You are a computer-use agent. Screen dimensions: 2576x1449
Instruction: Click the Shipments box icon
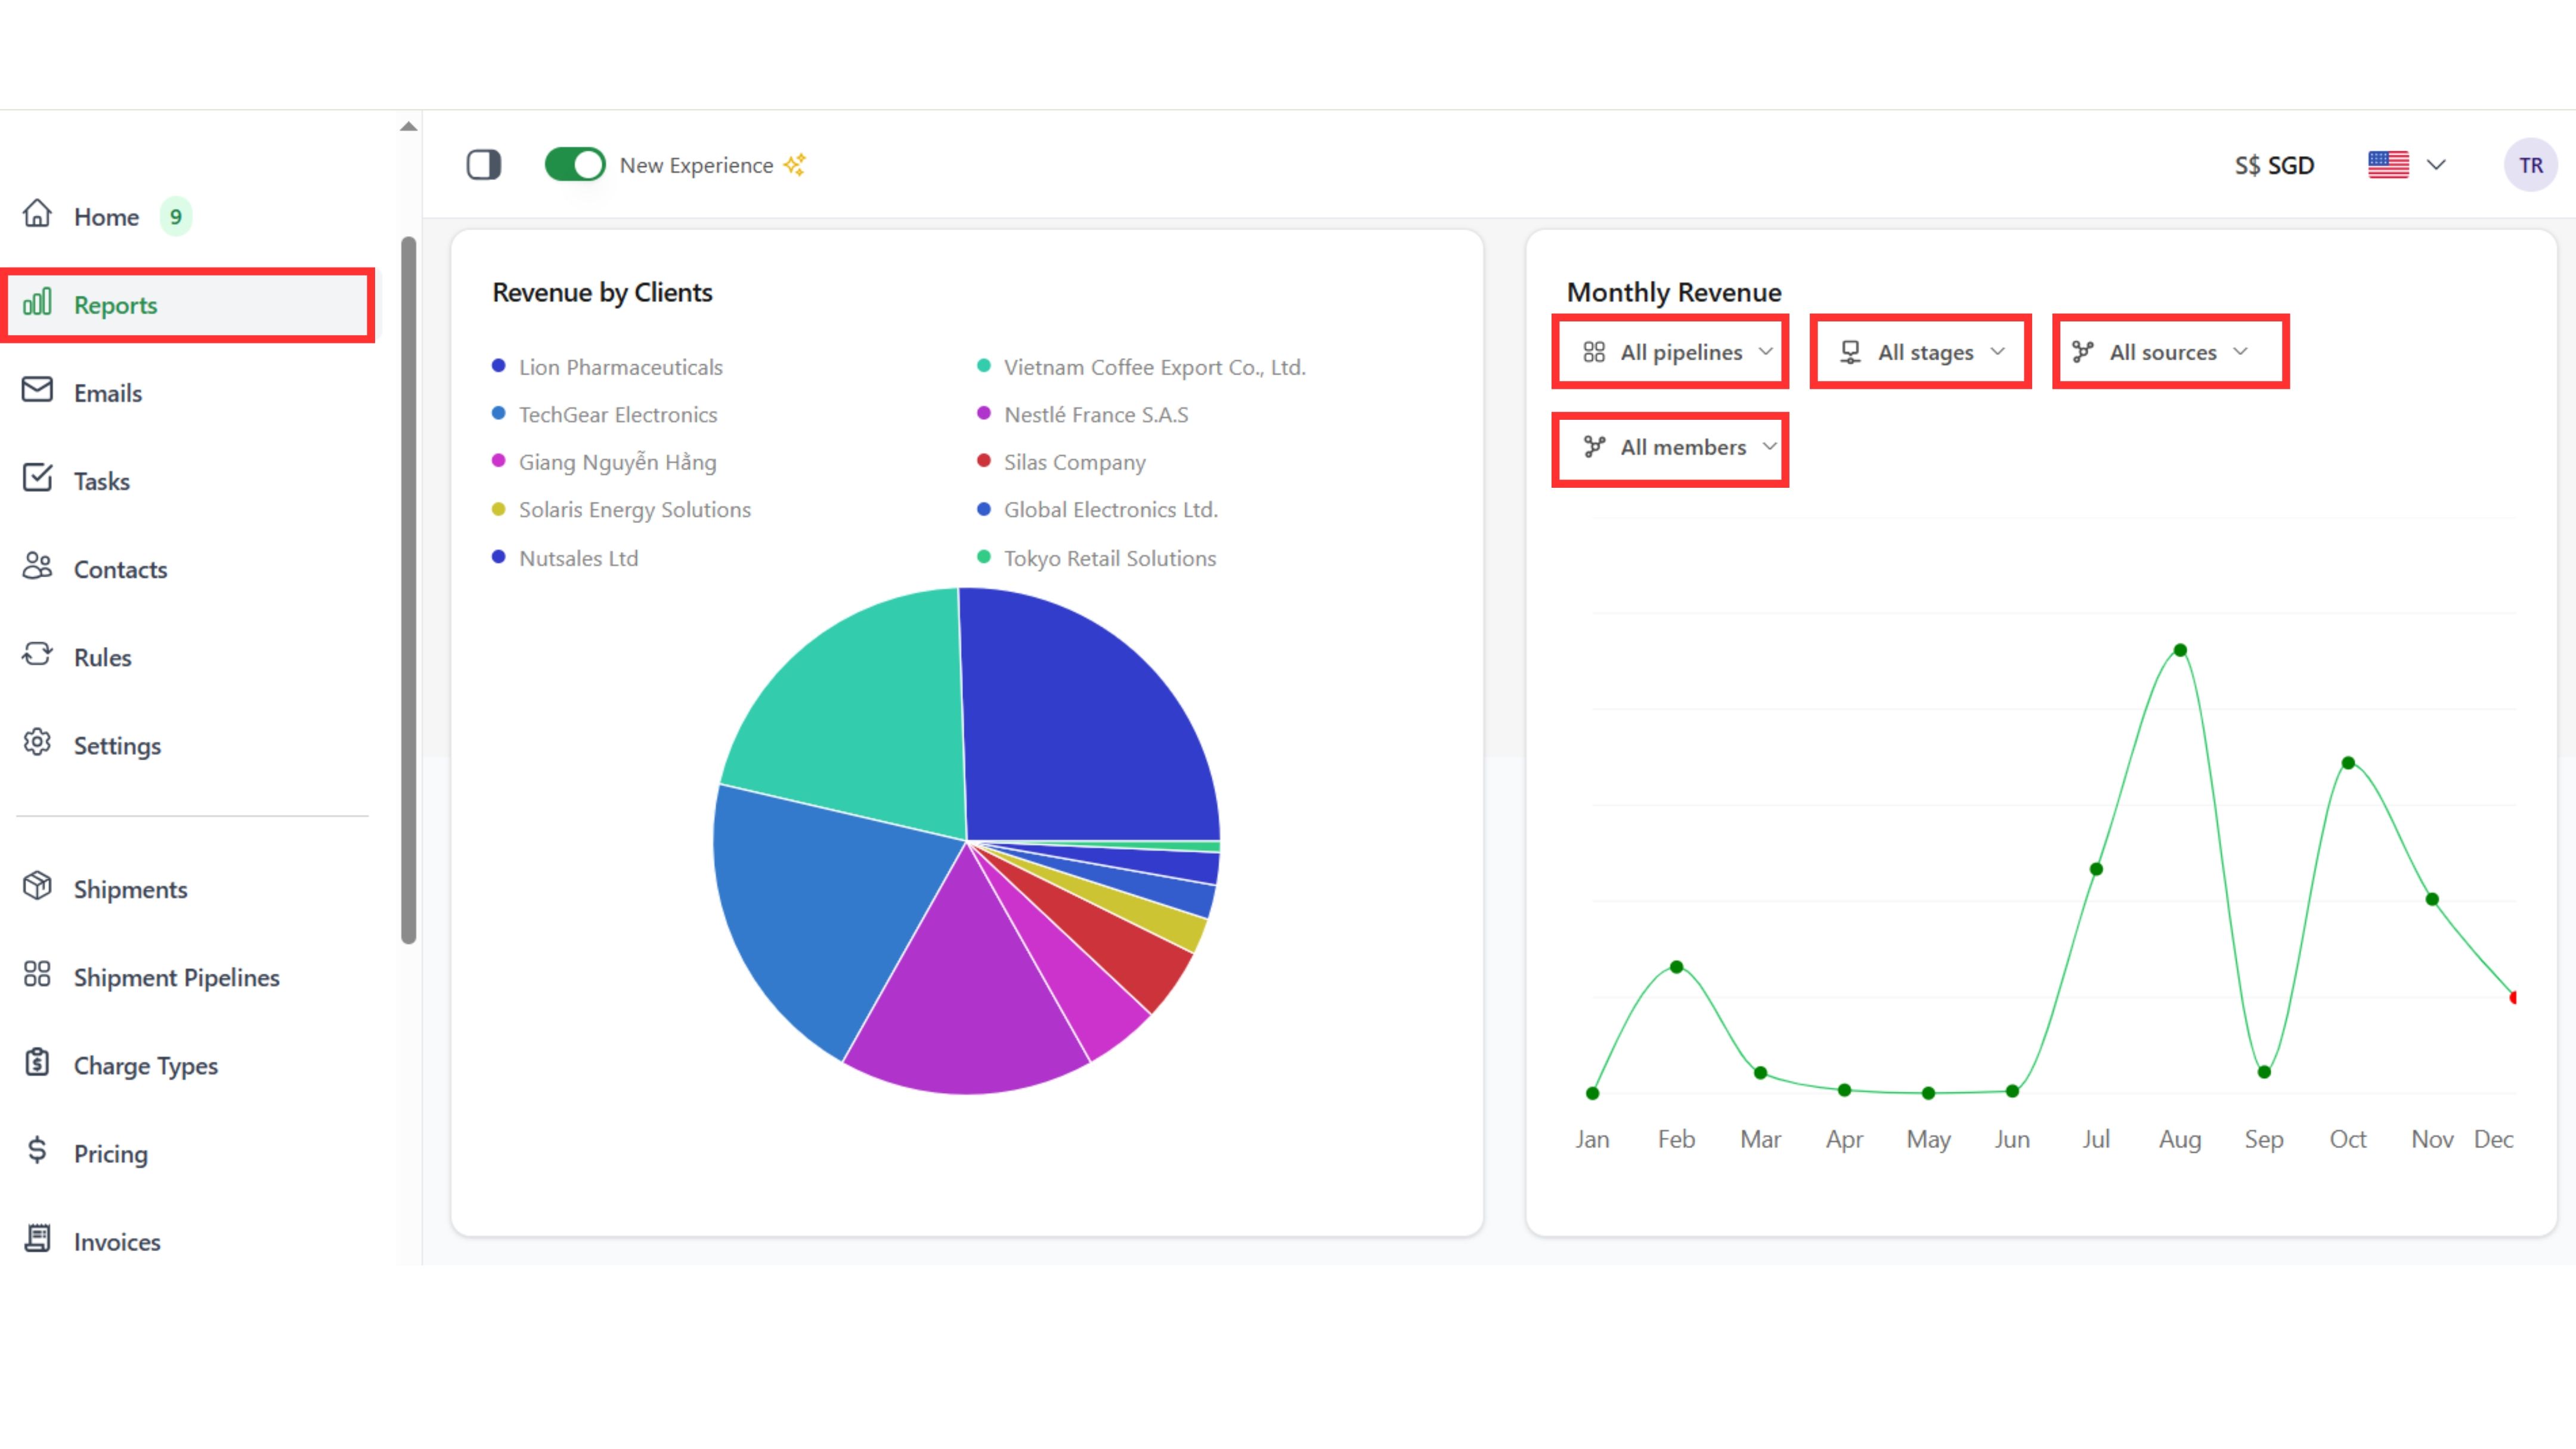pos(37,886)
